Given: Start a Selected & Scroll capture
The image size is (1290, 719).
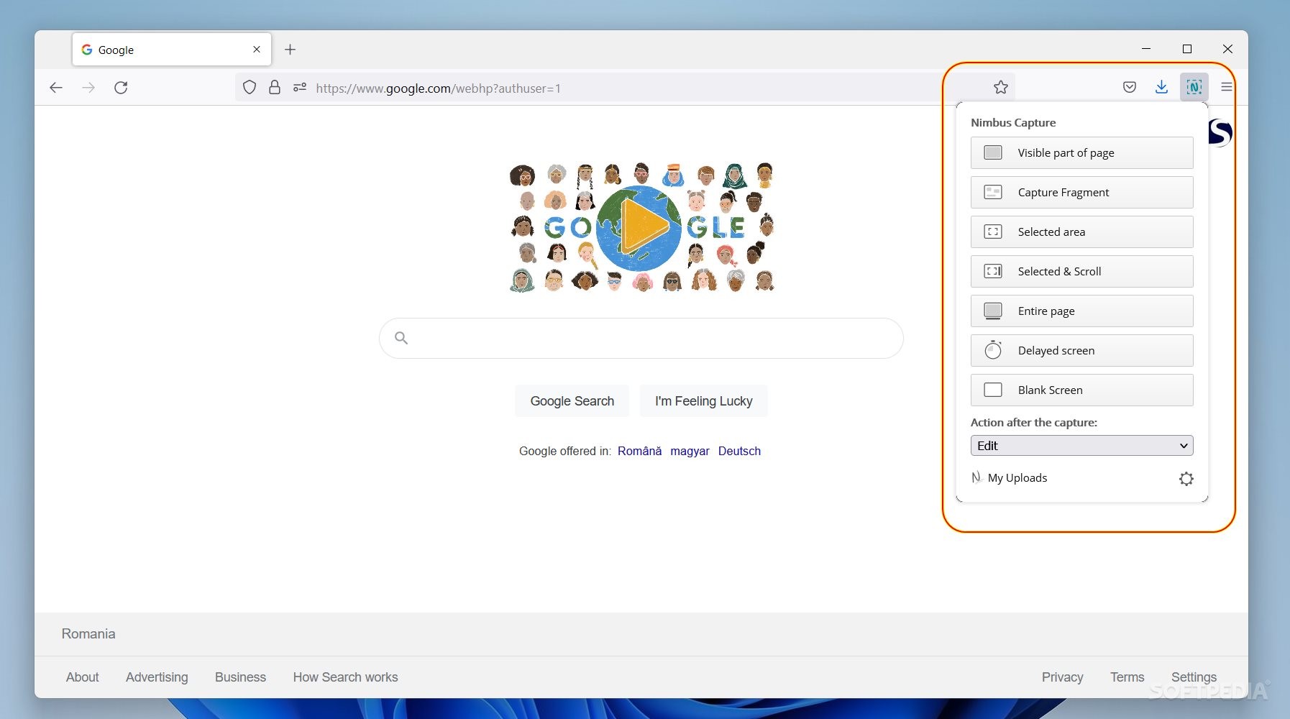Looking at the screenshot, I should (x=1081, y=271).
